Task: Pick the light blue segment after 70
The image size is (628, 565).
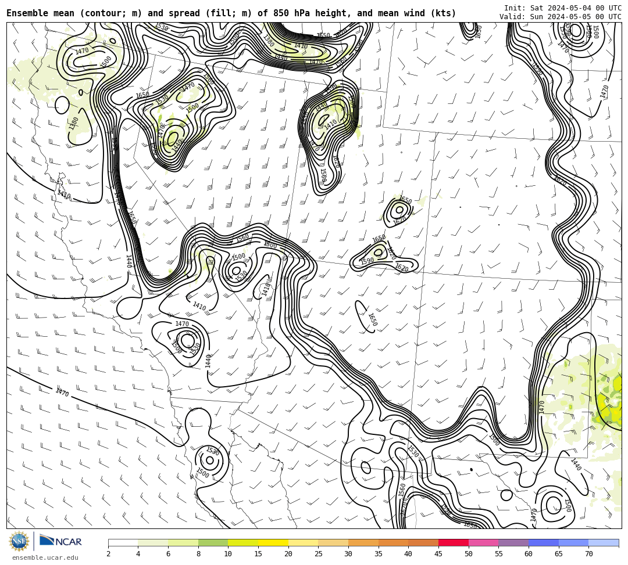Action: pyautogui.click(x=604, y=542)
